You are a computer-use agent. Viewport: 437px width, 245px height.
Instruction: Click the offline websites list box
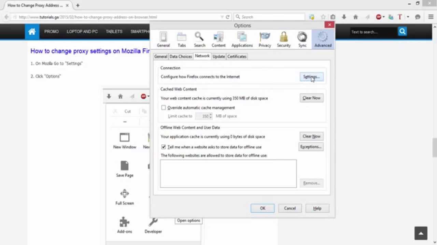click(228, 174)
